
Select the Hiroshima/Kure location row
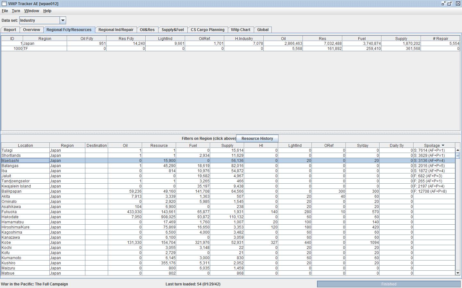[x=228, y=227]
